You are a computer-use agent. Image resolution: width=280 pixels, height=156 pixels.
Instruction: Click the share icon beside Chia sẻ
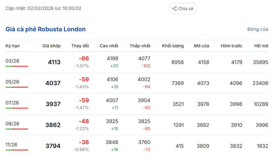click(174, 8)
